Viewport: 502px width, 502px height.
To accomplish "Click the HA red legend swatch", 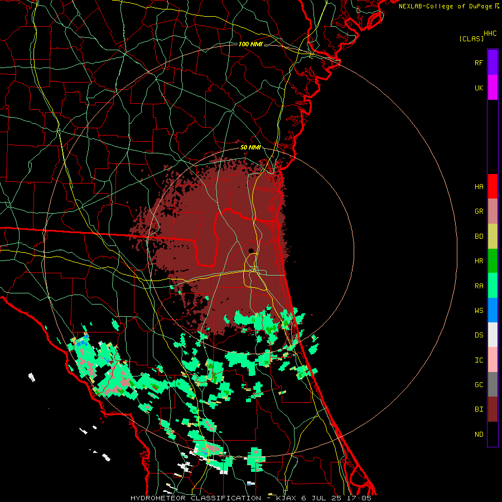I will tap(493, 186).
